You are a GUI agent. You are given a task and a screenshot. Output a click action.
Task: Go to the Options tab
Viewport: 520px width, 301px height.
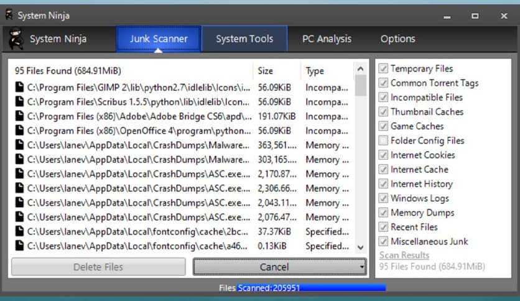point(397,39)
